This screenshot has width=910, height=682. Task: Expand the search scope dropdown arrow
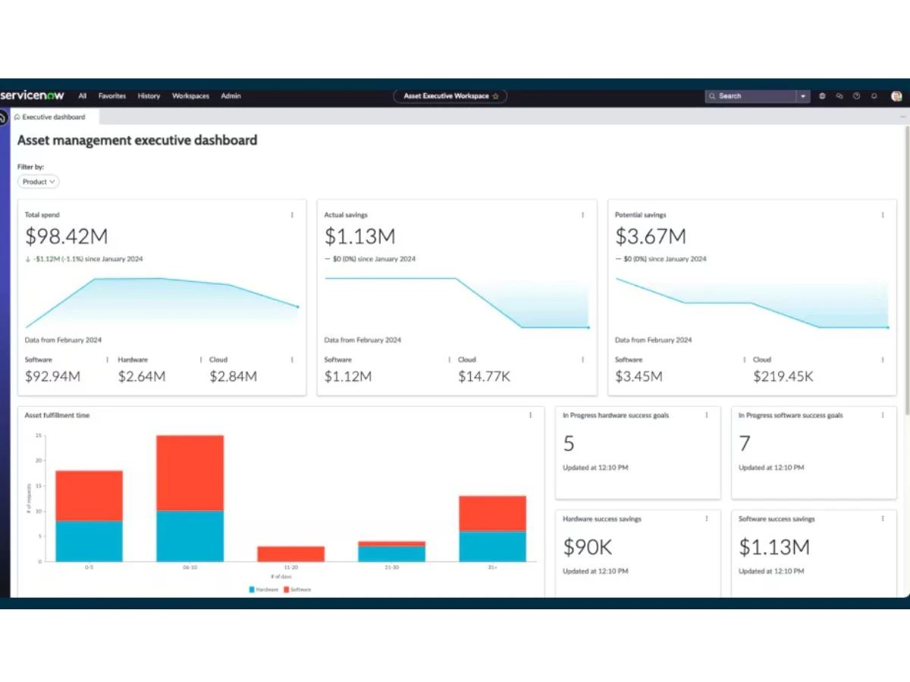(x=803, y=96)
